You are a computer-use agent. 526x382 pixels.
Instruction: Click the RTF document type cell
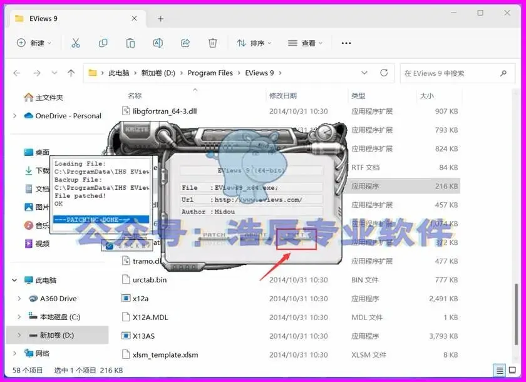click(365, 167)
